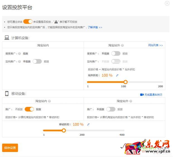Click help icon beside mobile 淘宝站内 header

49,101
